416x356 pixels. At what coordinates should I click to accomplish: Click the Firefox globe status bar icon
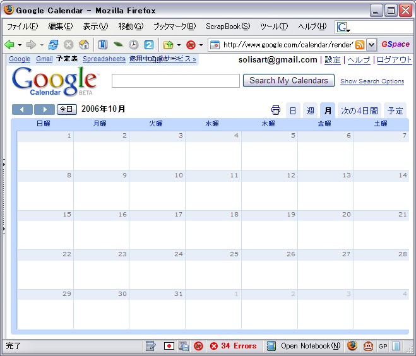(352, 346)
